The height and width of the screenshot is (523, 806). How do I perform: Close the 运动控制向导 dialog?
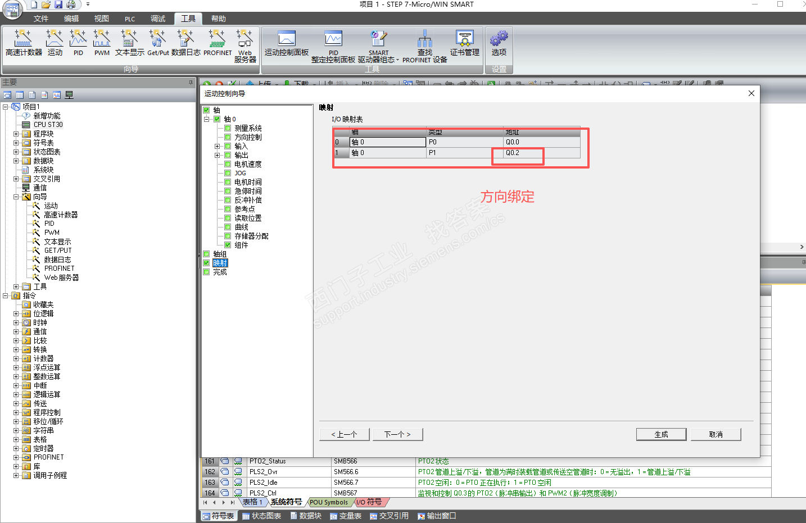pyautogui.click(x=751, y=93)
